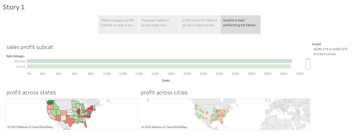The width and height of the screenshot is (358, 135).
Task: Select Florida on the states map
Action: tap(85, 125)
